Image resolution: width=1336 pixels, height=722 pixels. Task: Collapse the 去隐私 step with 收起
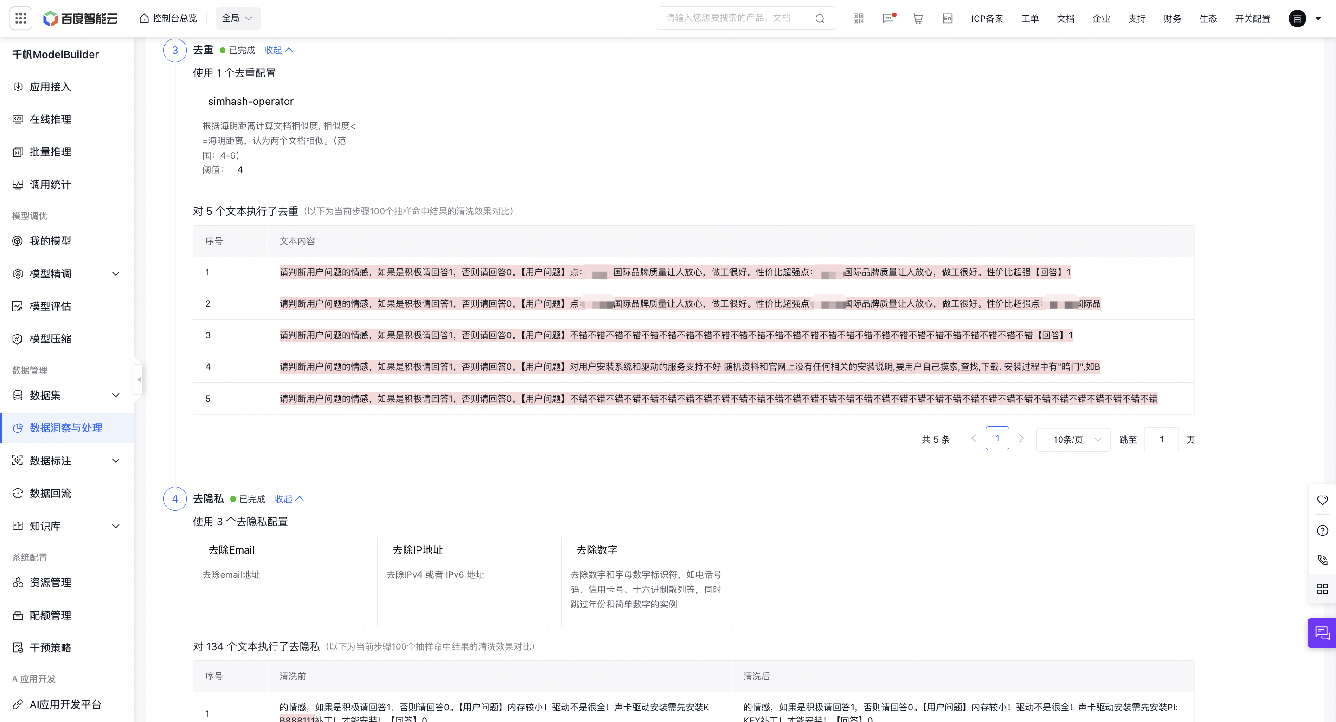(289, 498)
